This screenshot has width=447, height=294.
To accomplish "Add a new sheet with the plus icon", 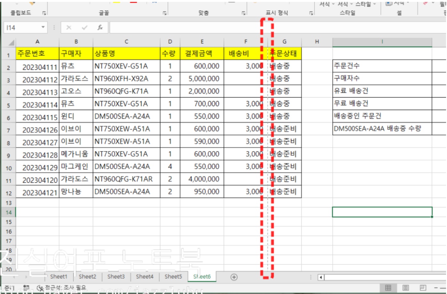I will [x=234, y=277].
